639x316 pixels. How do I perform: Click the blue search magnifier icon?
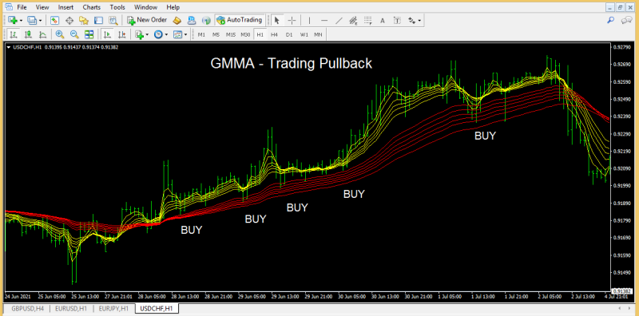click(x=611, y=19)
